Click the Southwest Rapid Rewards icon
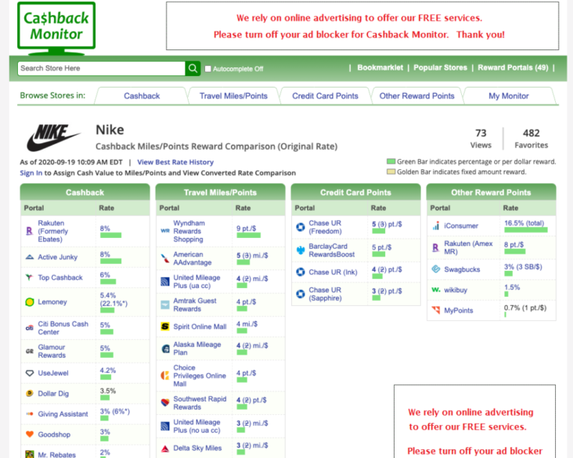This screenshot has height=458, width=573. tap(165, 403)
